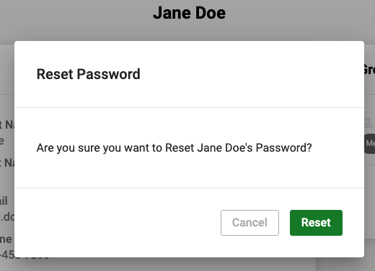Click the Jane Doe page heading
The image size is (375, 271).
[x=189, y=13]
